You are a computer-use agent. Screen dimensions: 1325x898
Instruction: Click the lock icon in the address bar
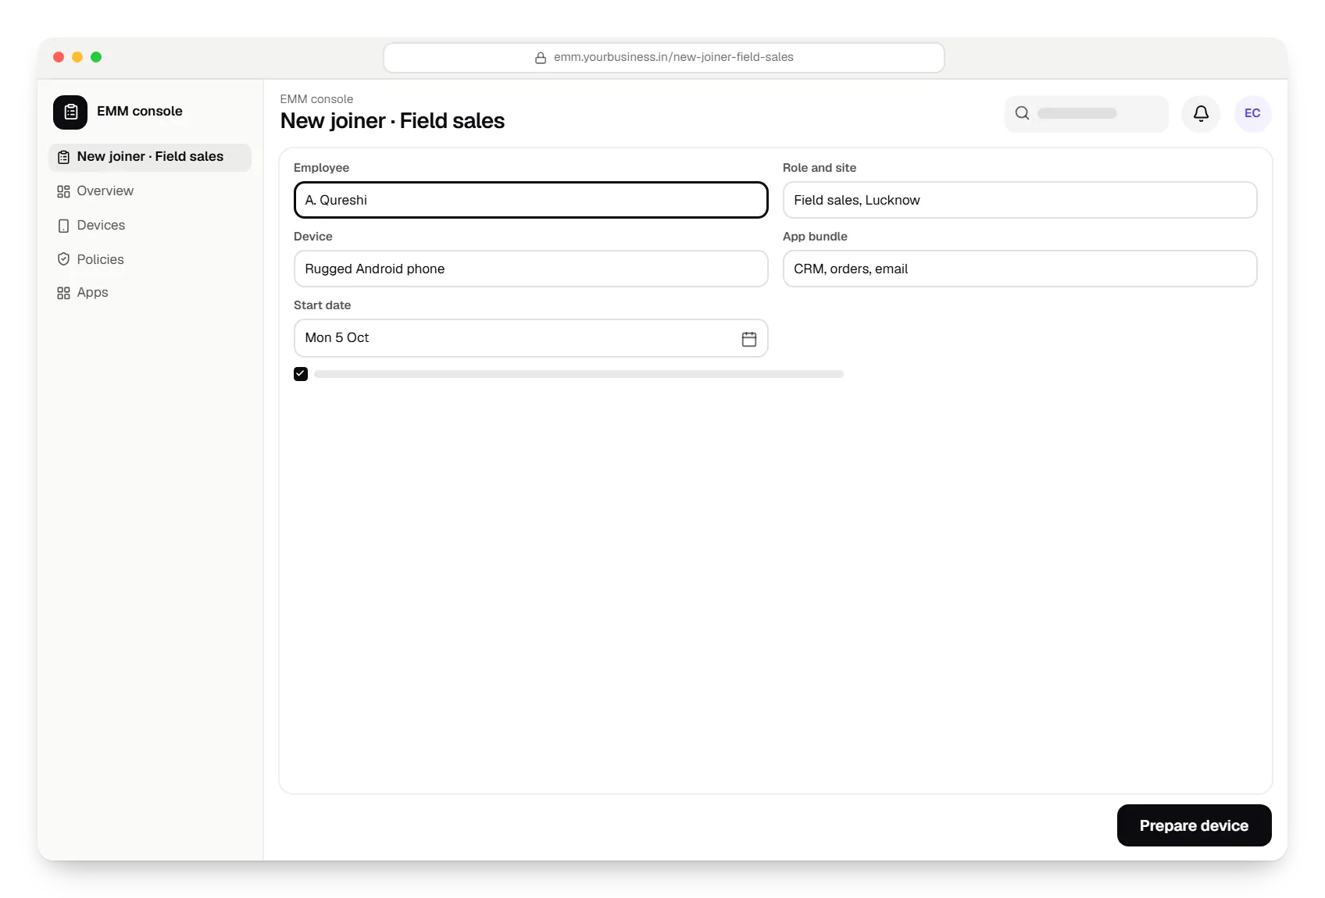pyautogui.click(x=540, y=58)
